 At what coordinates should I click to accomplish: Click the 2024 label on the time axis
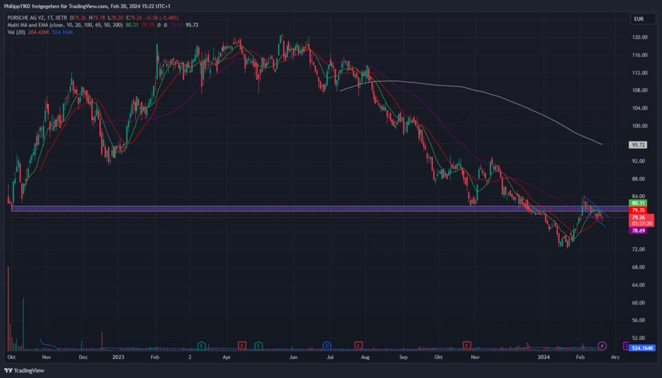544,357
